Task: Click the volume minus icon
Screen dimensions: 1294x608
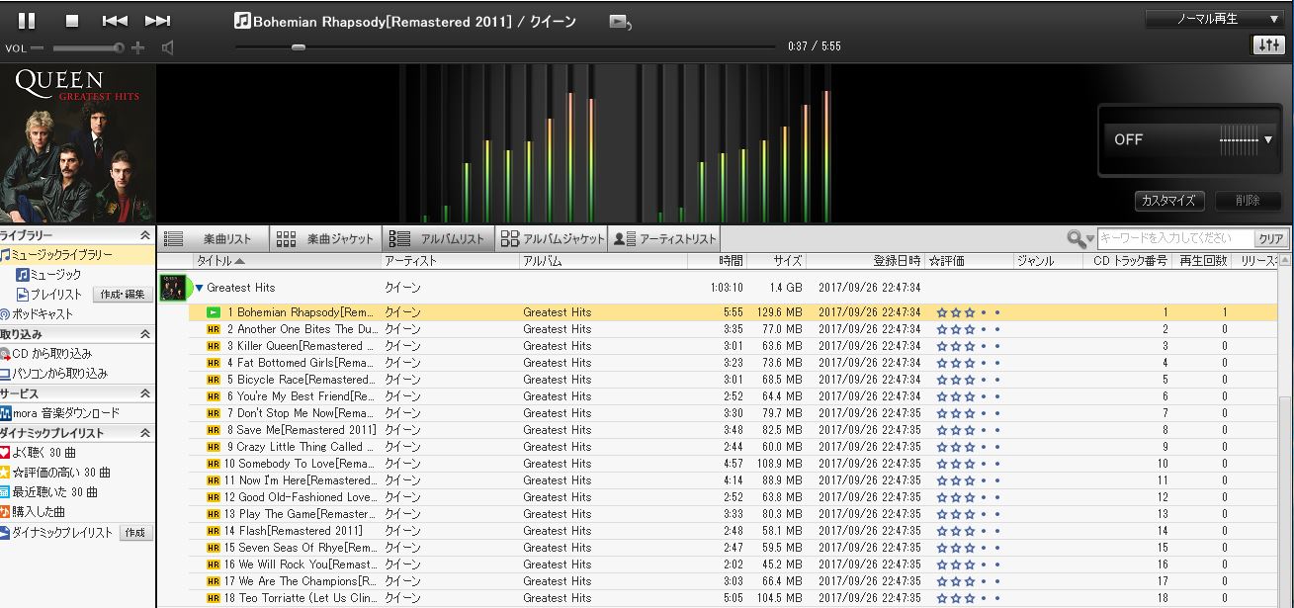Action: click(38, 47)
